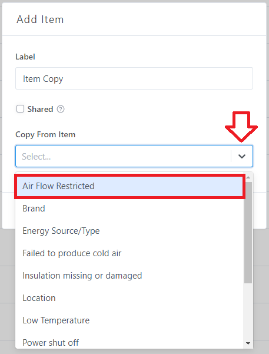This screenshot has height=354, width=269.
Task: Select Insulation missing or damaged
Action: (129, 276)
